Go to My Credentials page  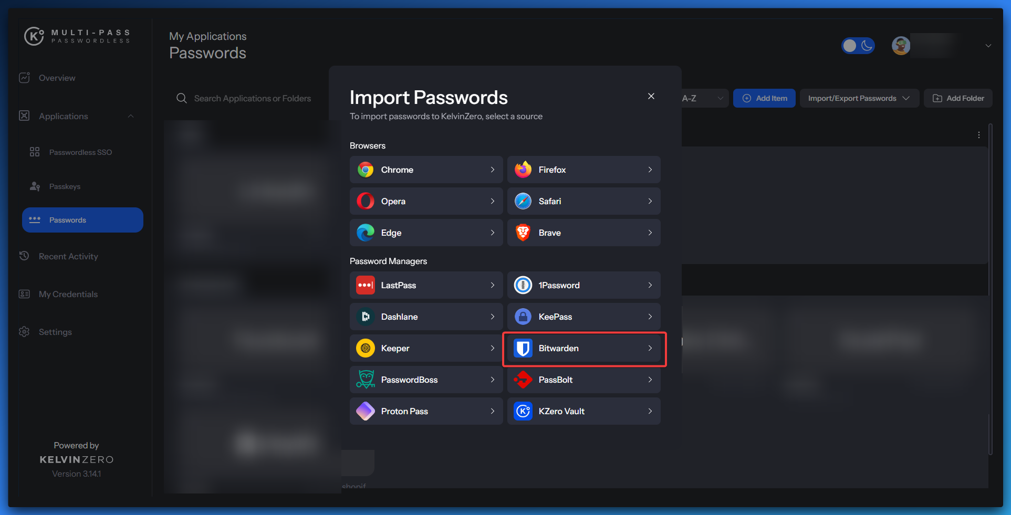click(68, 294)
